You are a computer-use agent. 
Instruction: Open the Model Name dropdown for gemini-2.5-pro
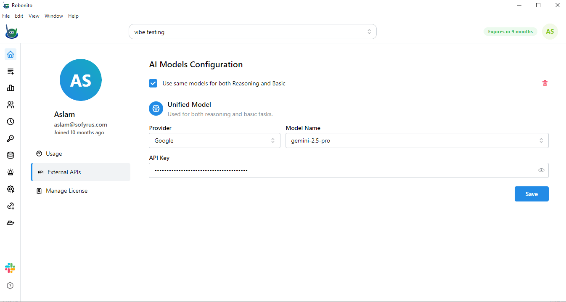coord(416,140)
